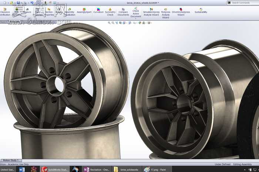Image resolution: width=259 pixels, height=172 pixels.
Task: Click Edit Appearance sphere icon
Action: pyautogui.click(x=140, y=23)
